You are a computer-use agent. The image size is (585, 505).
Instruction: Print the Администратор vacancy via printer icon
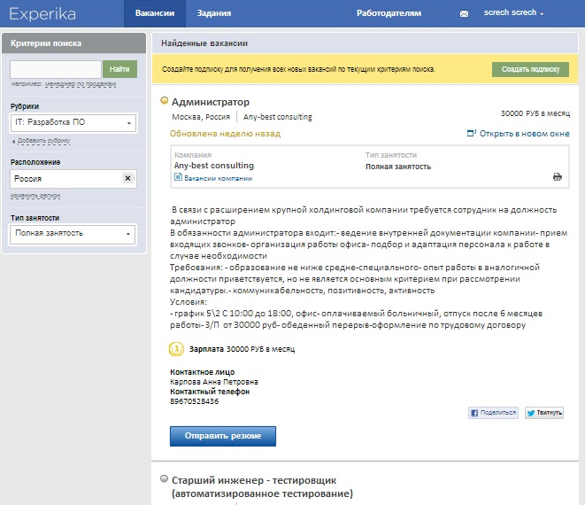click(557, 176)
